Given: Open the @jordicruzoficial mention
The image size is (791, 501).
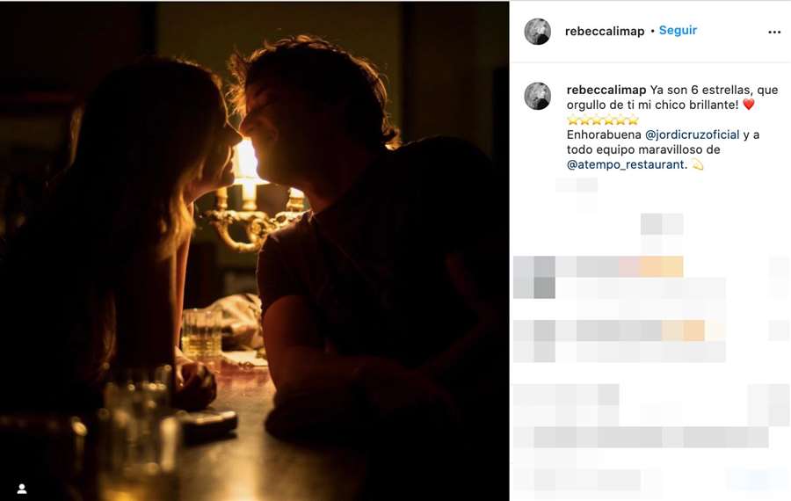Looking at the screenshot, I should [x=693, y=134].
